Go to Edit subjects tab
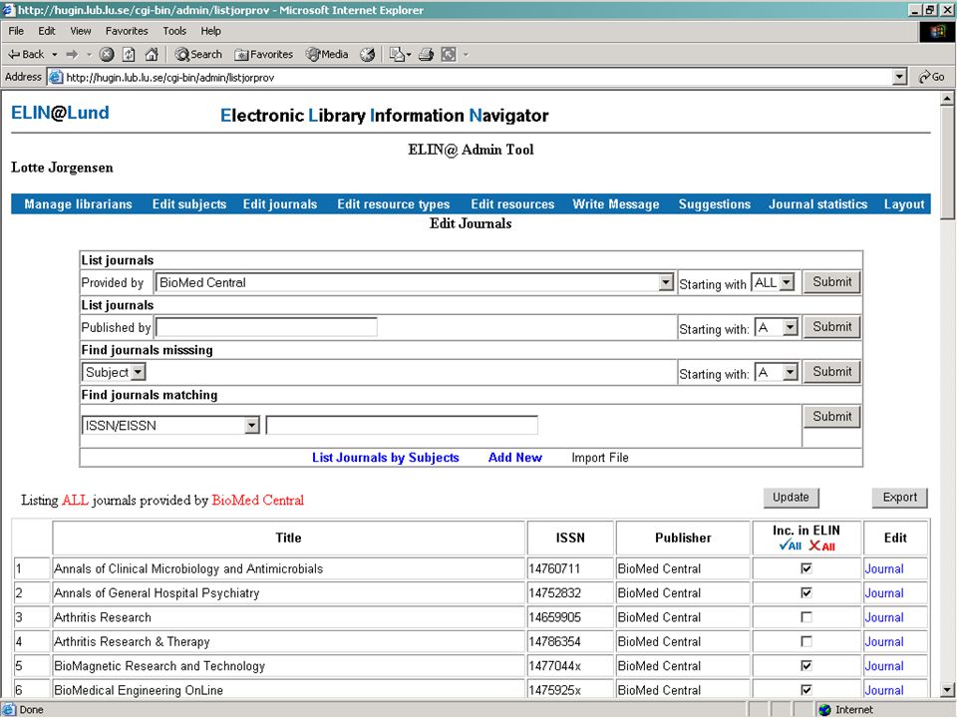 [x=189, y=204]
